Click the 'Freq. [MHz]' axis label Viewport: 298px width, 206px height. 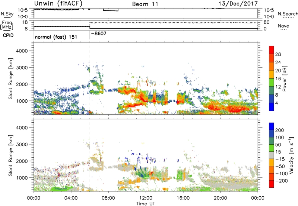7,25
